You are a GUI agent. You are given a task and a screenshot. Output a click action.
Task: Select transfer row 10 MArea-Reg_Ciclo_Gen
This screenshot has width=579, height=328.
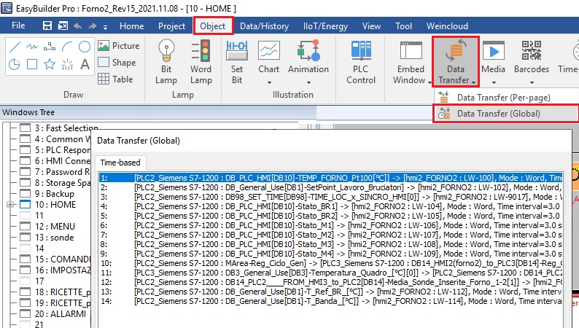tap(331, 263)
